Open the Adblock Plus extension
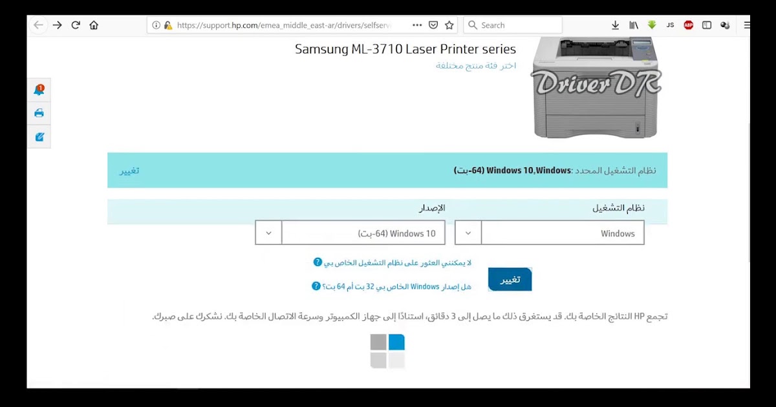 tap(689, 25)
